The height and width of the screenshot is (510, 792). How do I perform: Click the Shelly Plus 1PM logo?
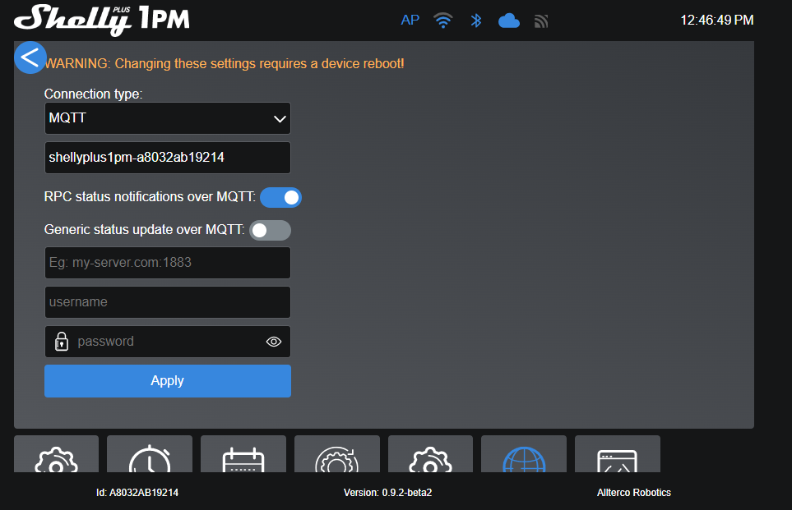tap(103, 20)
